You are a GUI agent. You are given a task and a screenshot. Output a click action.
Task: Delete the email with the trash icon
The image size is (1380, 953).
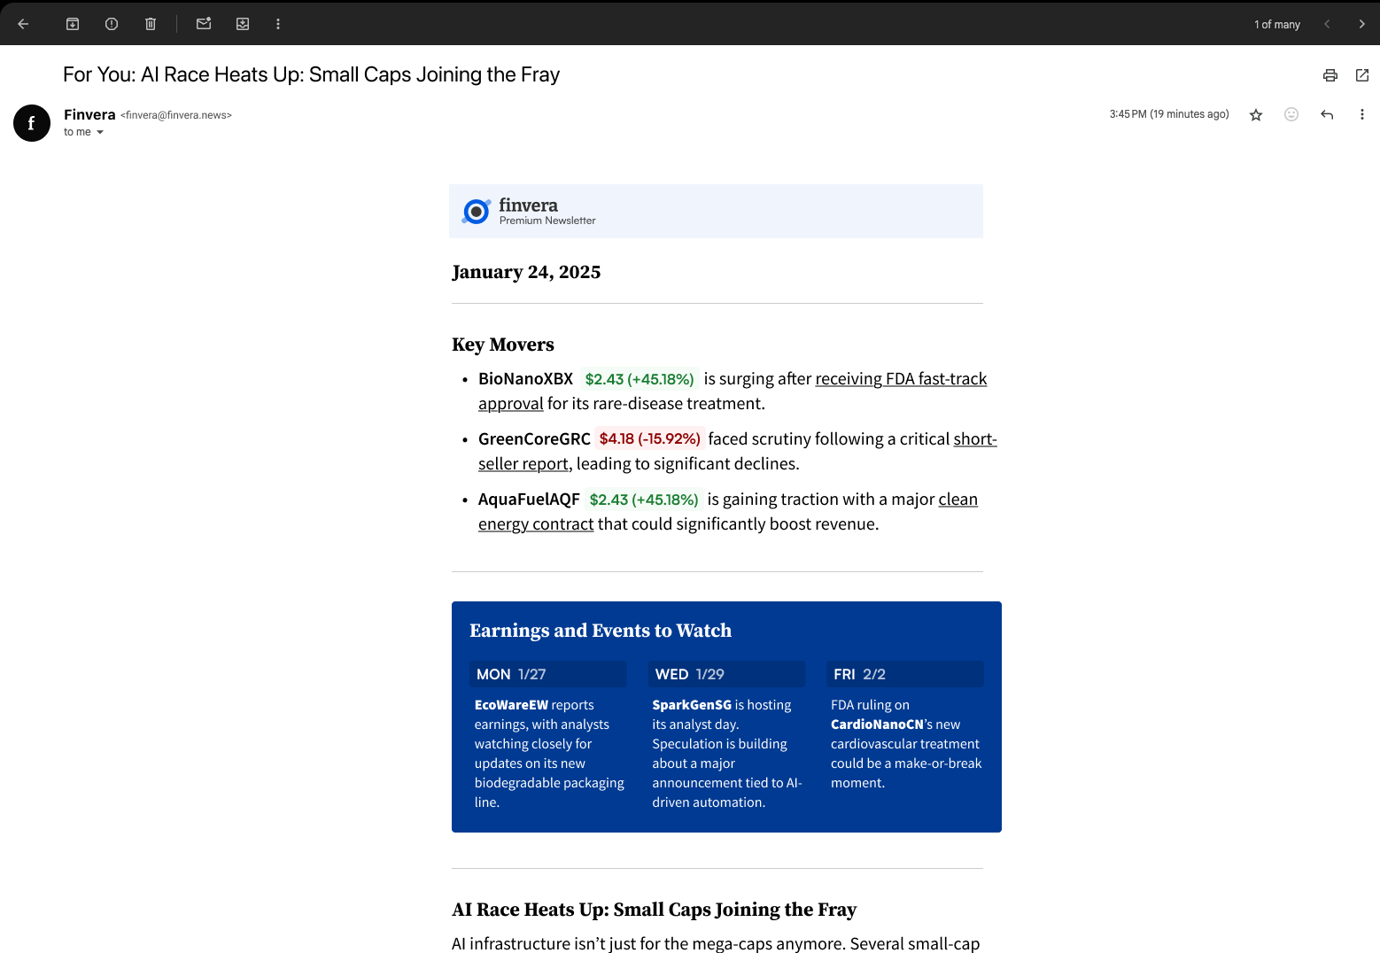tap(151, 24)
